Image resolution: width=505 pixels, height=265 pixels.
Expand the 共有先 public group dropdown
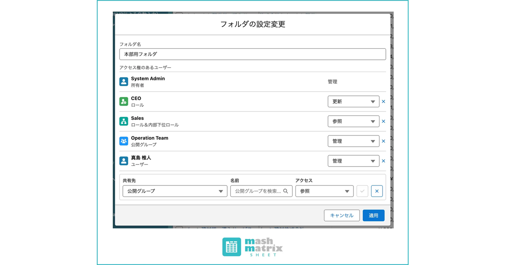pyautogui.click(x=175, y=191)
